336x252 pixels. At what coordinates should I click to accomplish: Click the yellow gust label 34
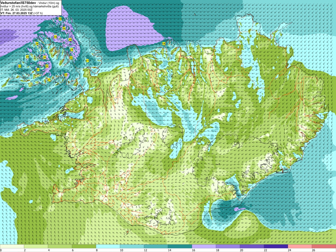55,37
